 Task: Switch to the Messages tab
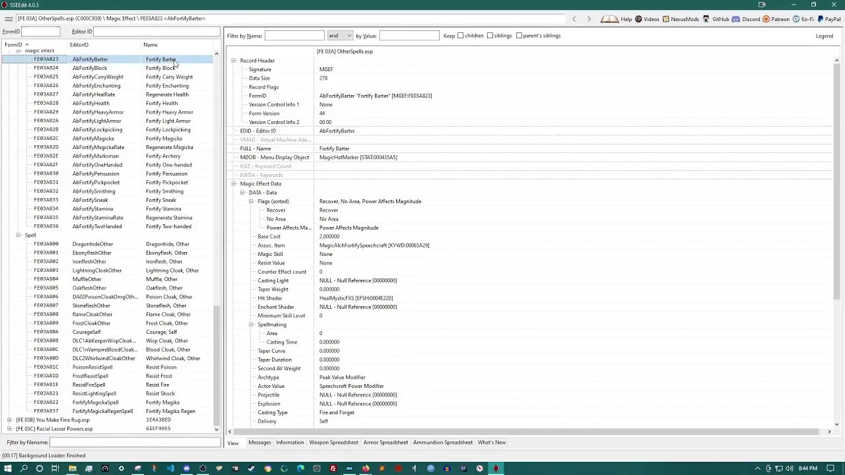pos(259,443)
